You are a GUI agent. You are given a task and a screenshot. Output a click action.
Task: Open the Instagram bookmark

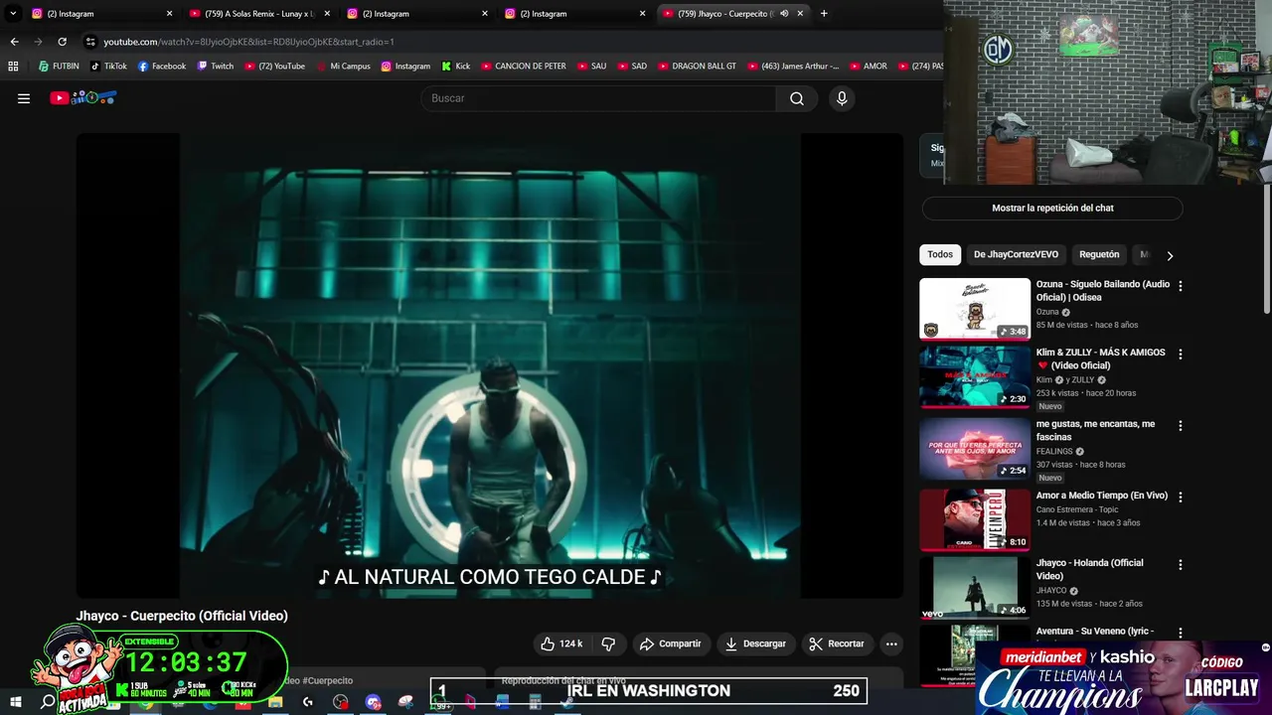pos(405,67)
